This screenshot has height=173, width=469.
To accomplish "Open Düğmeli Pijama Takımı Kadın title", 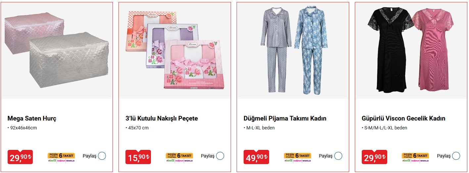I will (285, 119).
